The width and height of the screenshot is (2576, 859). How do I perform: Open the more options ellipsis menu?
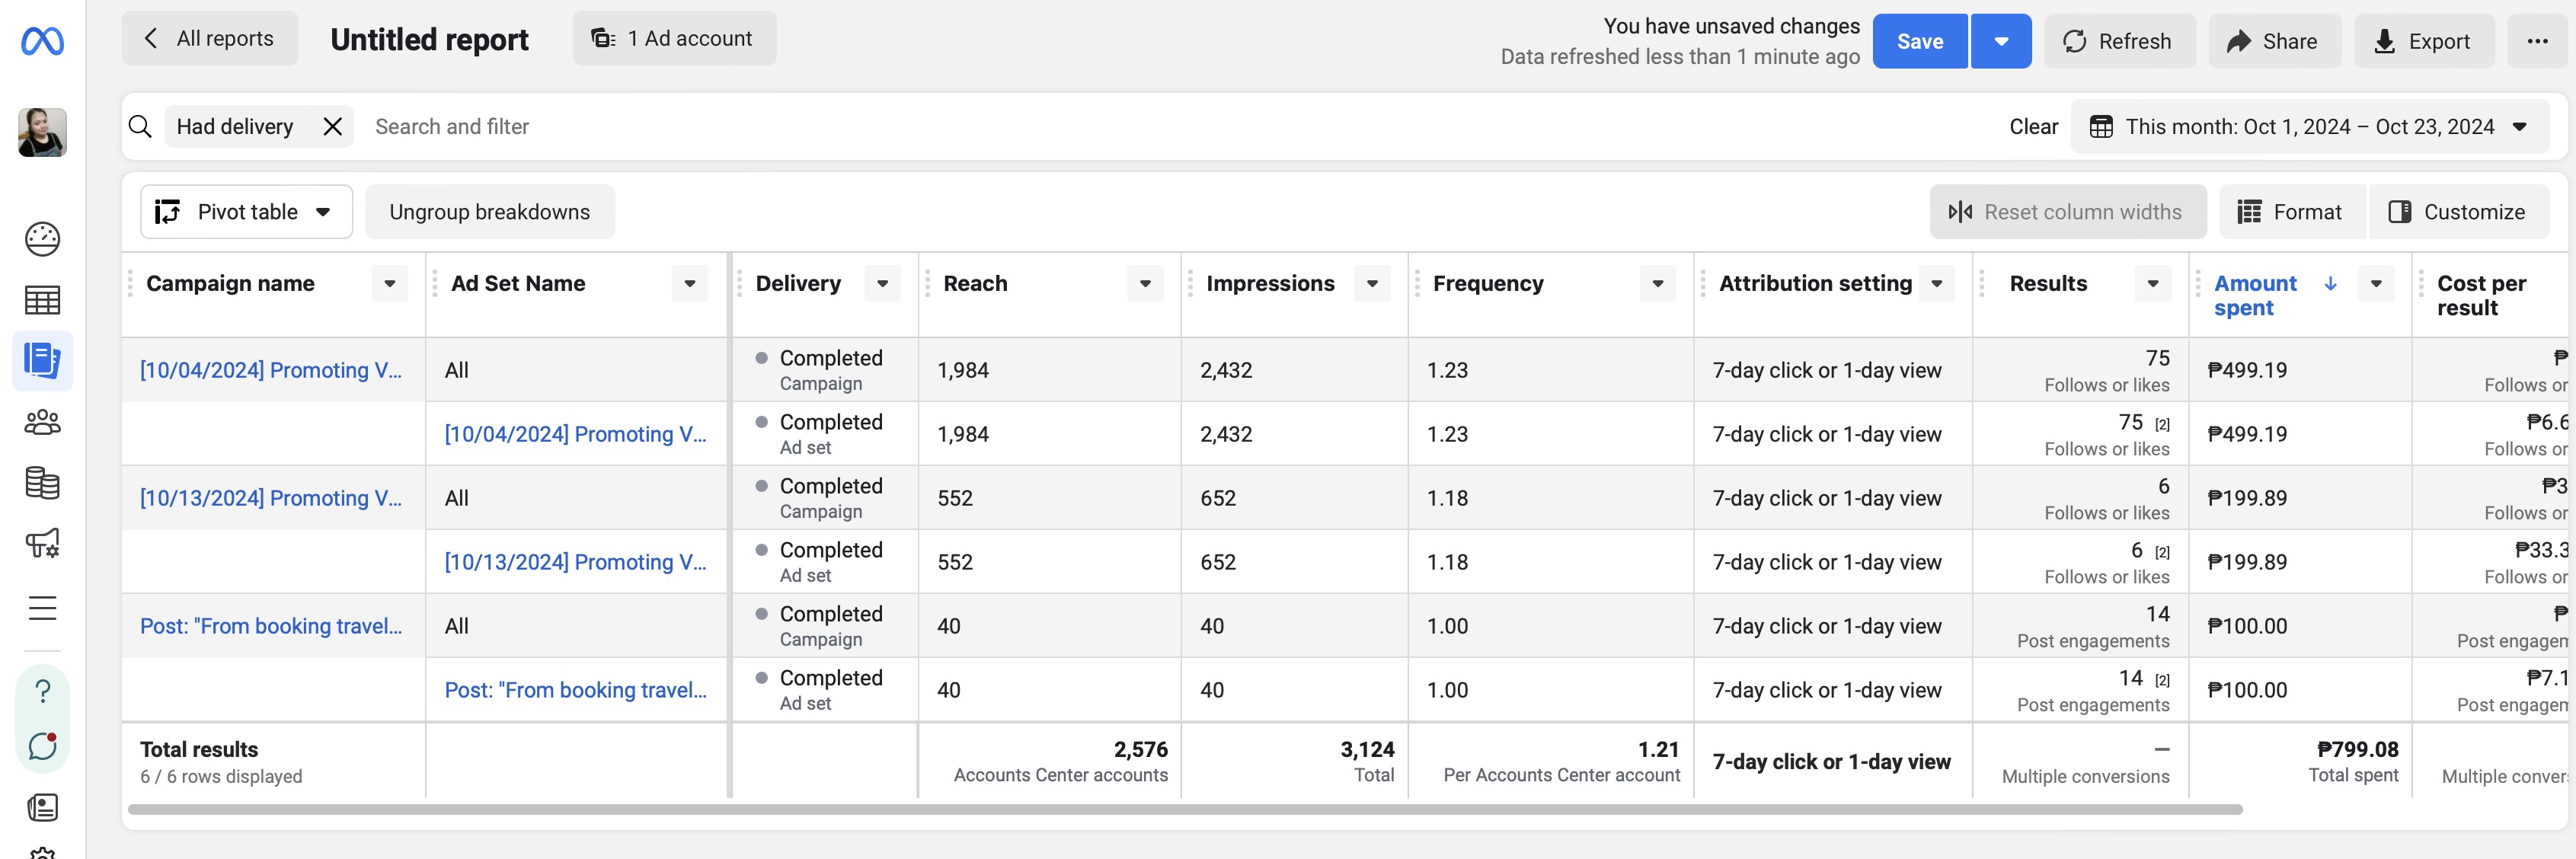click(2537, 41)
